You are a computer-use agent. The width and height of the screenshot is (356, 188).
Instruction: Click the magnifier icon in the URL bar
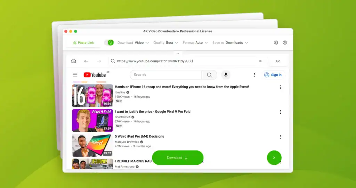point(113,61)
